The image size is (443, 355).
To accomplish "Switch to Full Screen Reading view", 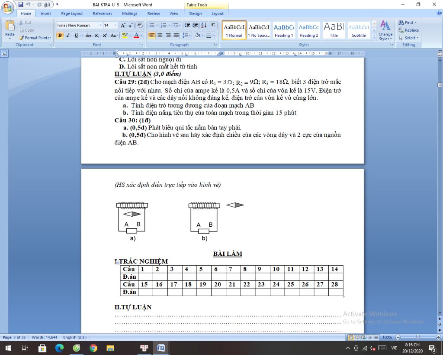I will pyautogui.click(x=357, y=337).
